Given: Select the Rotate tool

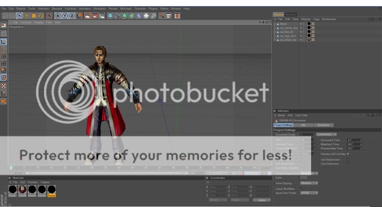Looking at the screenshot, I should point(41,16).
